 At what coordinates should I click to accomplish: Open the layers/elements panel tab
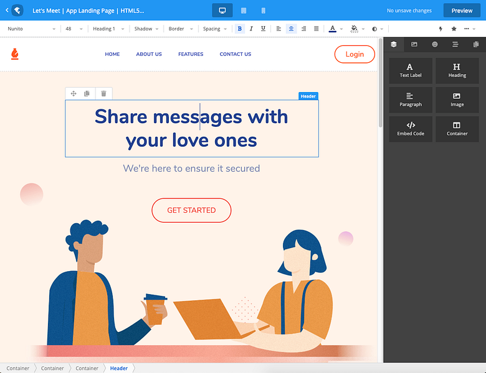point(394,44)
